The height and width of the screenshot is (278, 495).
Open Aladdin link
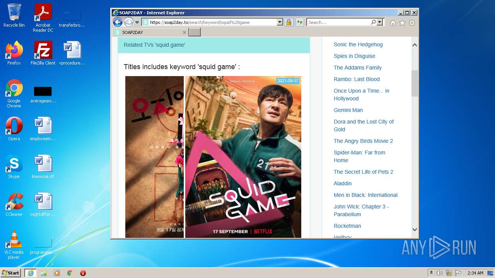click(x=343, y=183)
